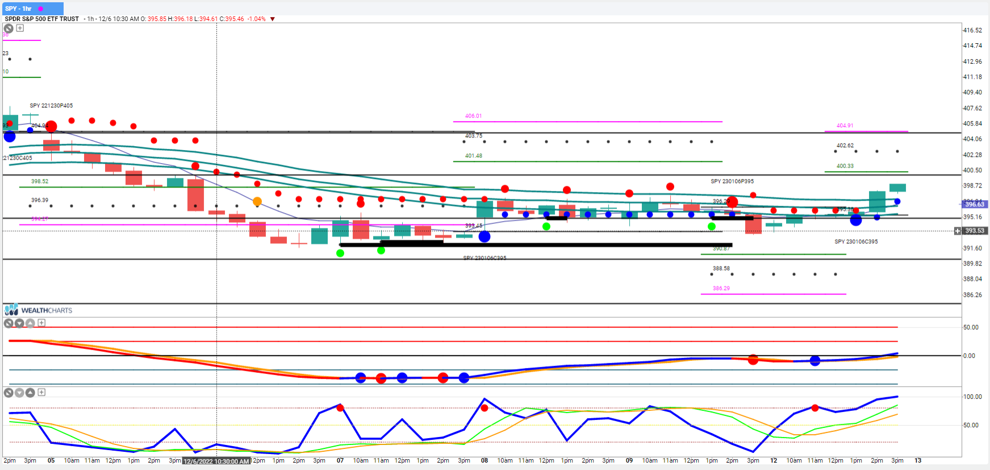Screen dimensions: 990x470
Task: Click the 13 date label on the time axis
Action: pos(918,460)
